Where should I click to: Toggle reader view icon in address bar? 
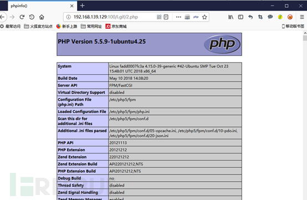(166, 17)
